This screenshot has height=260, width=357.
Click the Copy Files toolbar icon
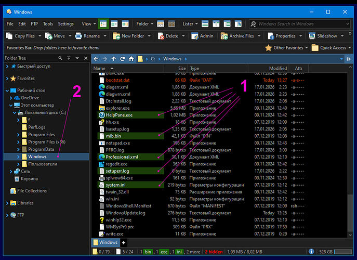[9, 36]
